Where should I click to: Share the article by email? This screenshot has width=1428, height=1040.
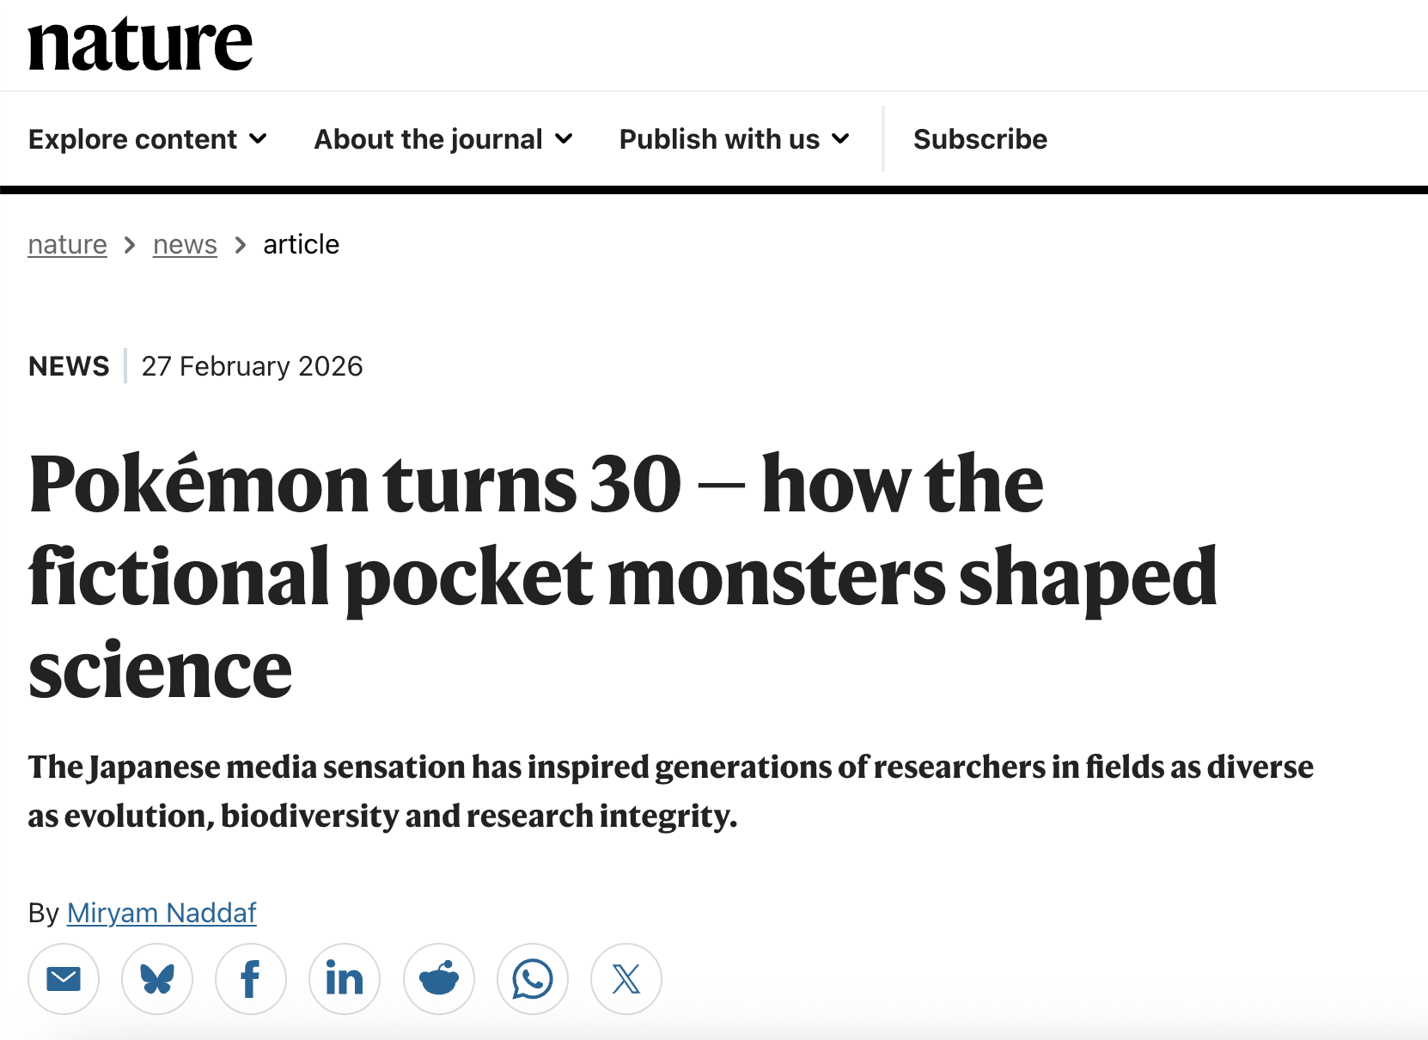pyautogui.click(x=64, y=979)
